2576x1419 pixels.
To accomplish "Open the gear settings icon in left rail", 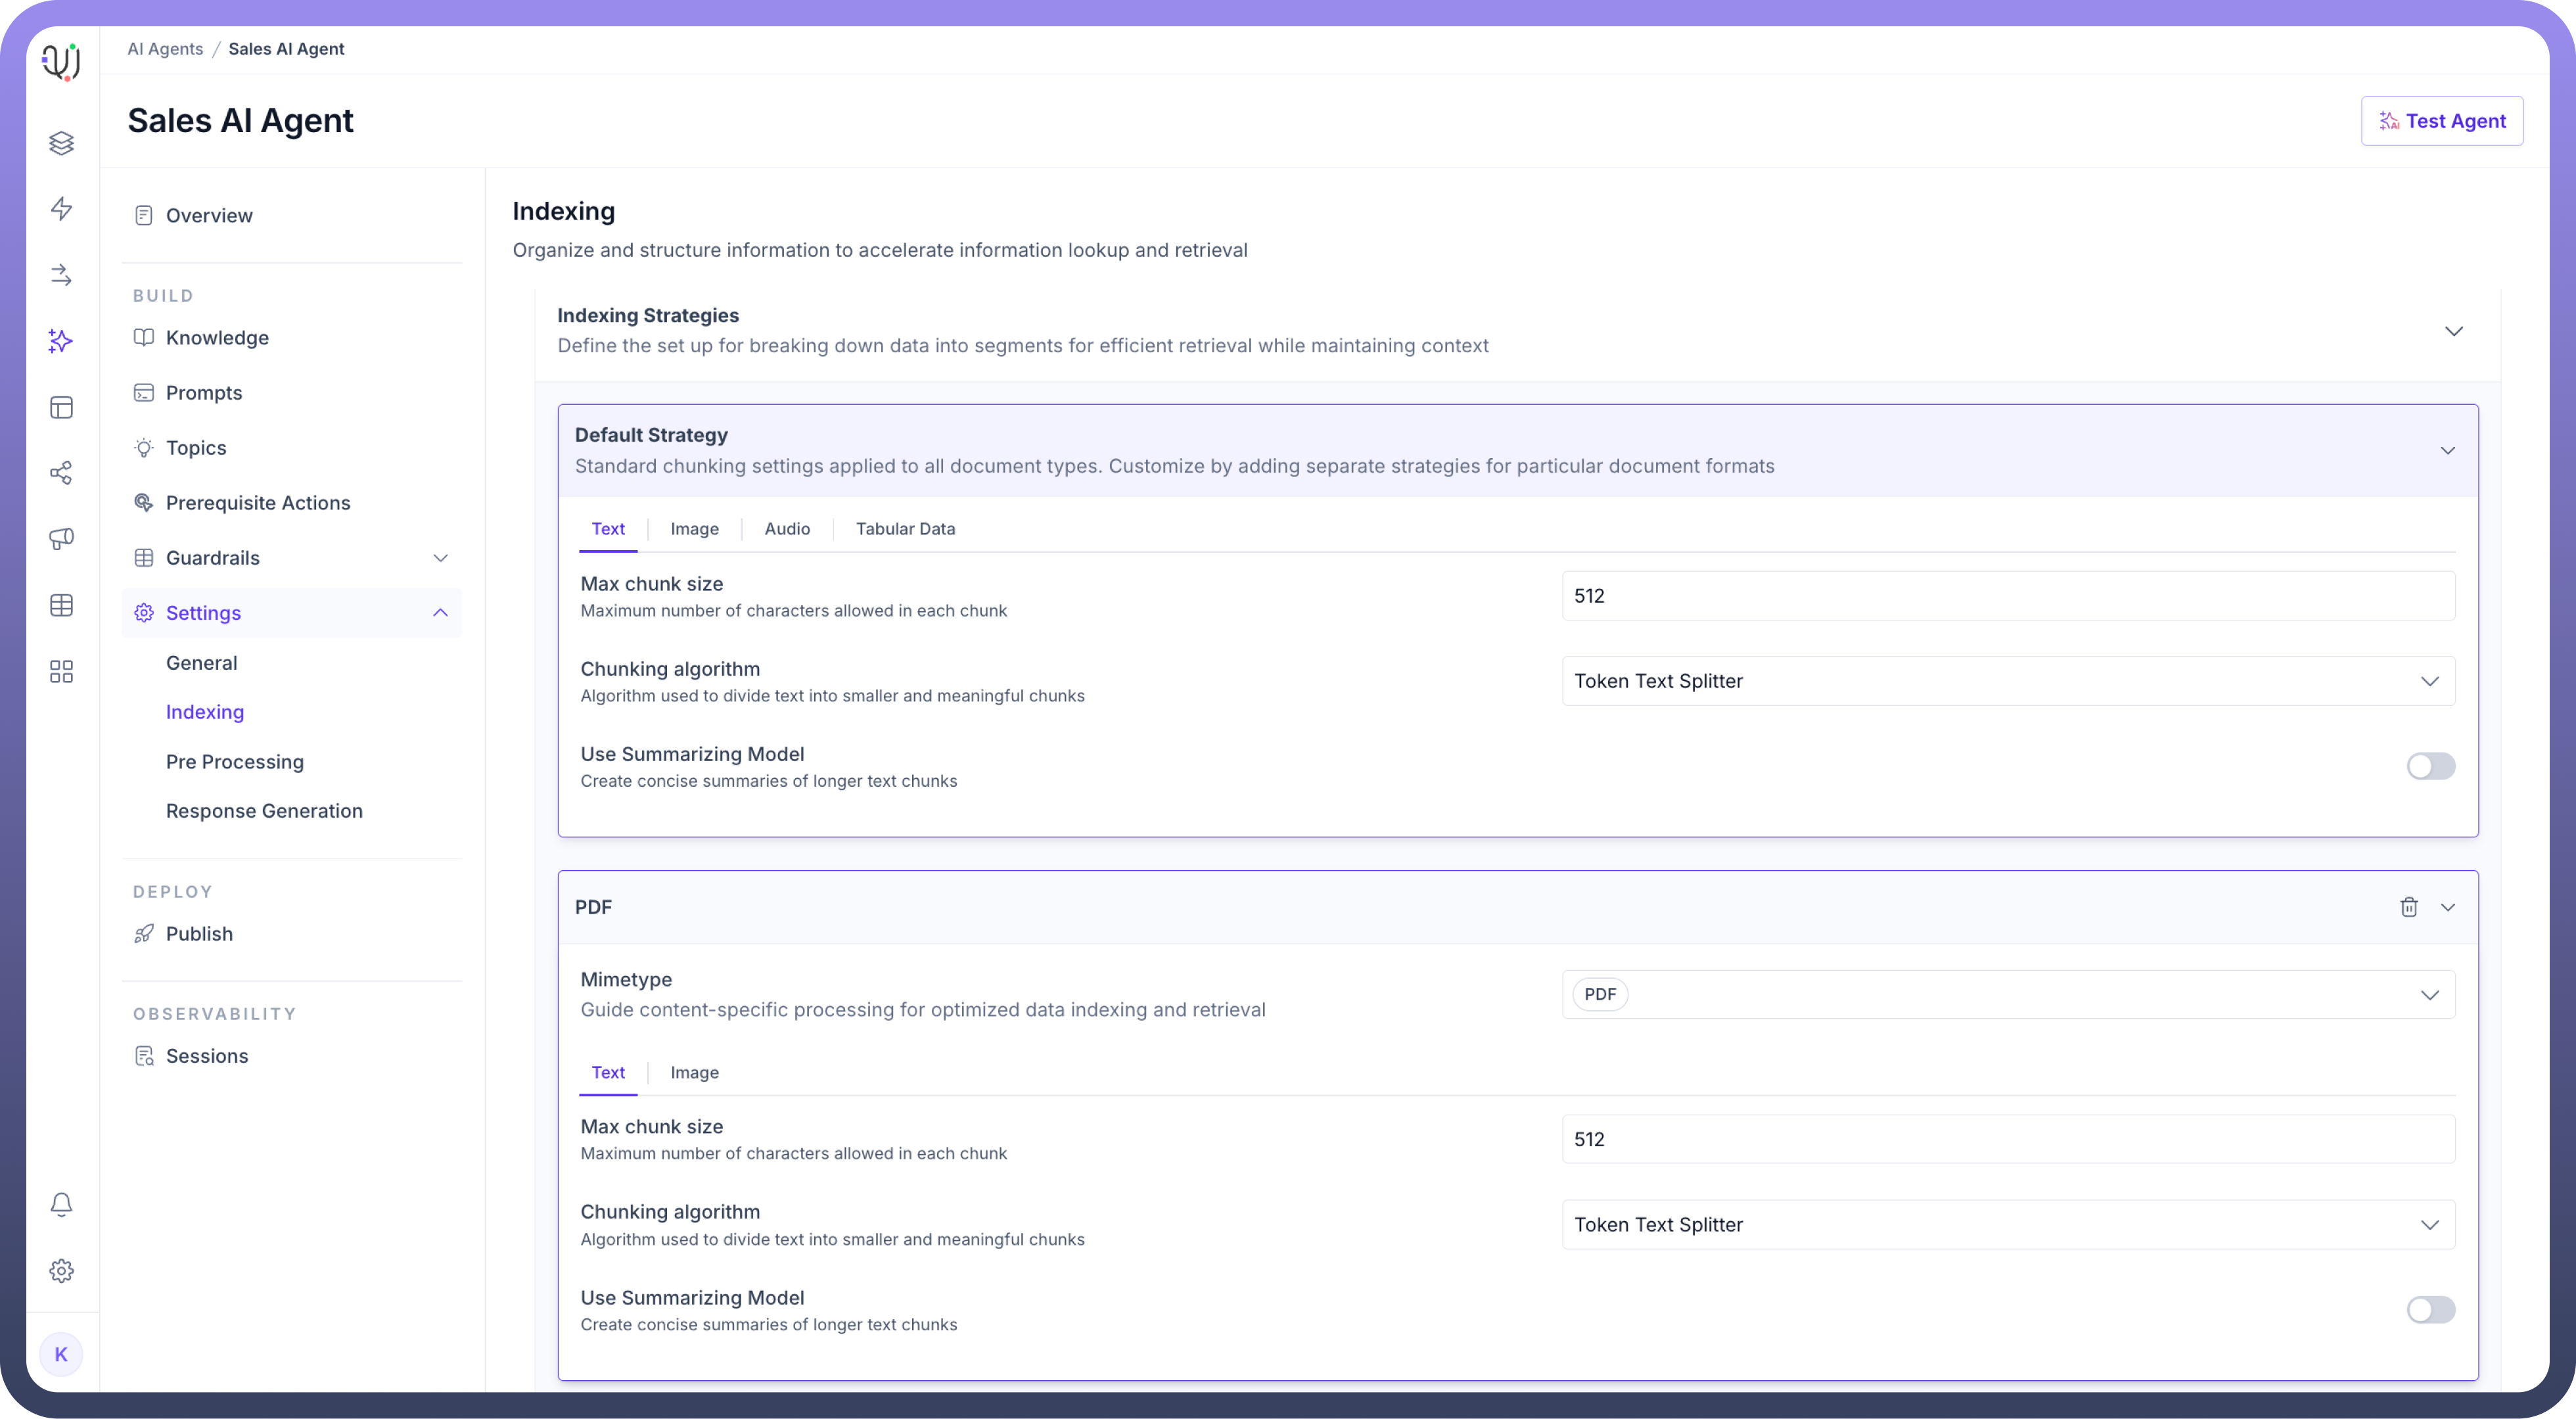I will (x=61, y=1271).
